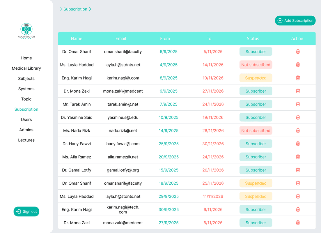Click Not subscribed badge for Ms. Layla Haddad

tap(256, 65)
